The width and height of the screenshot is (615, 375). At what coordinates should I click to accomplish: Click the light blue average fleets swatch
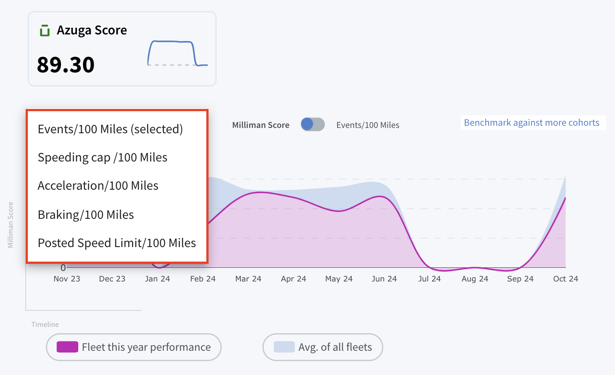coord(284,347)
